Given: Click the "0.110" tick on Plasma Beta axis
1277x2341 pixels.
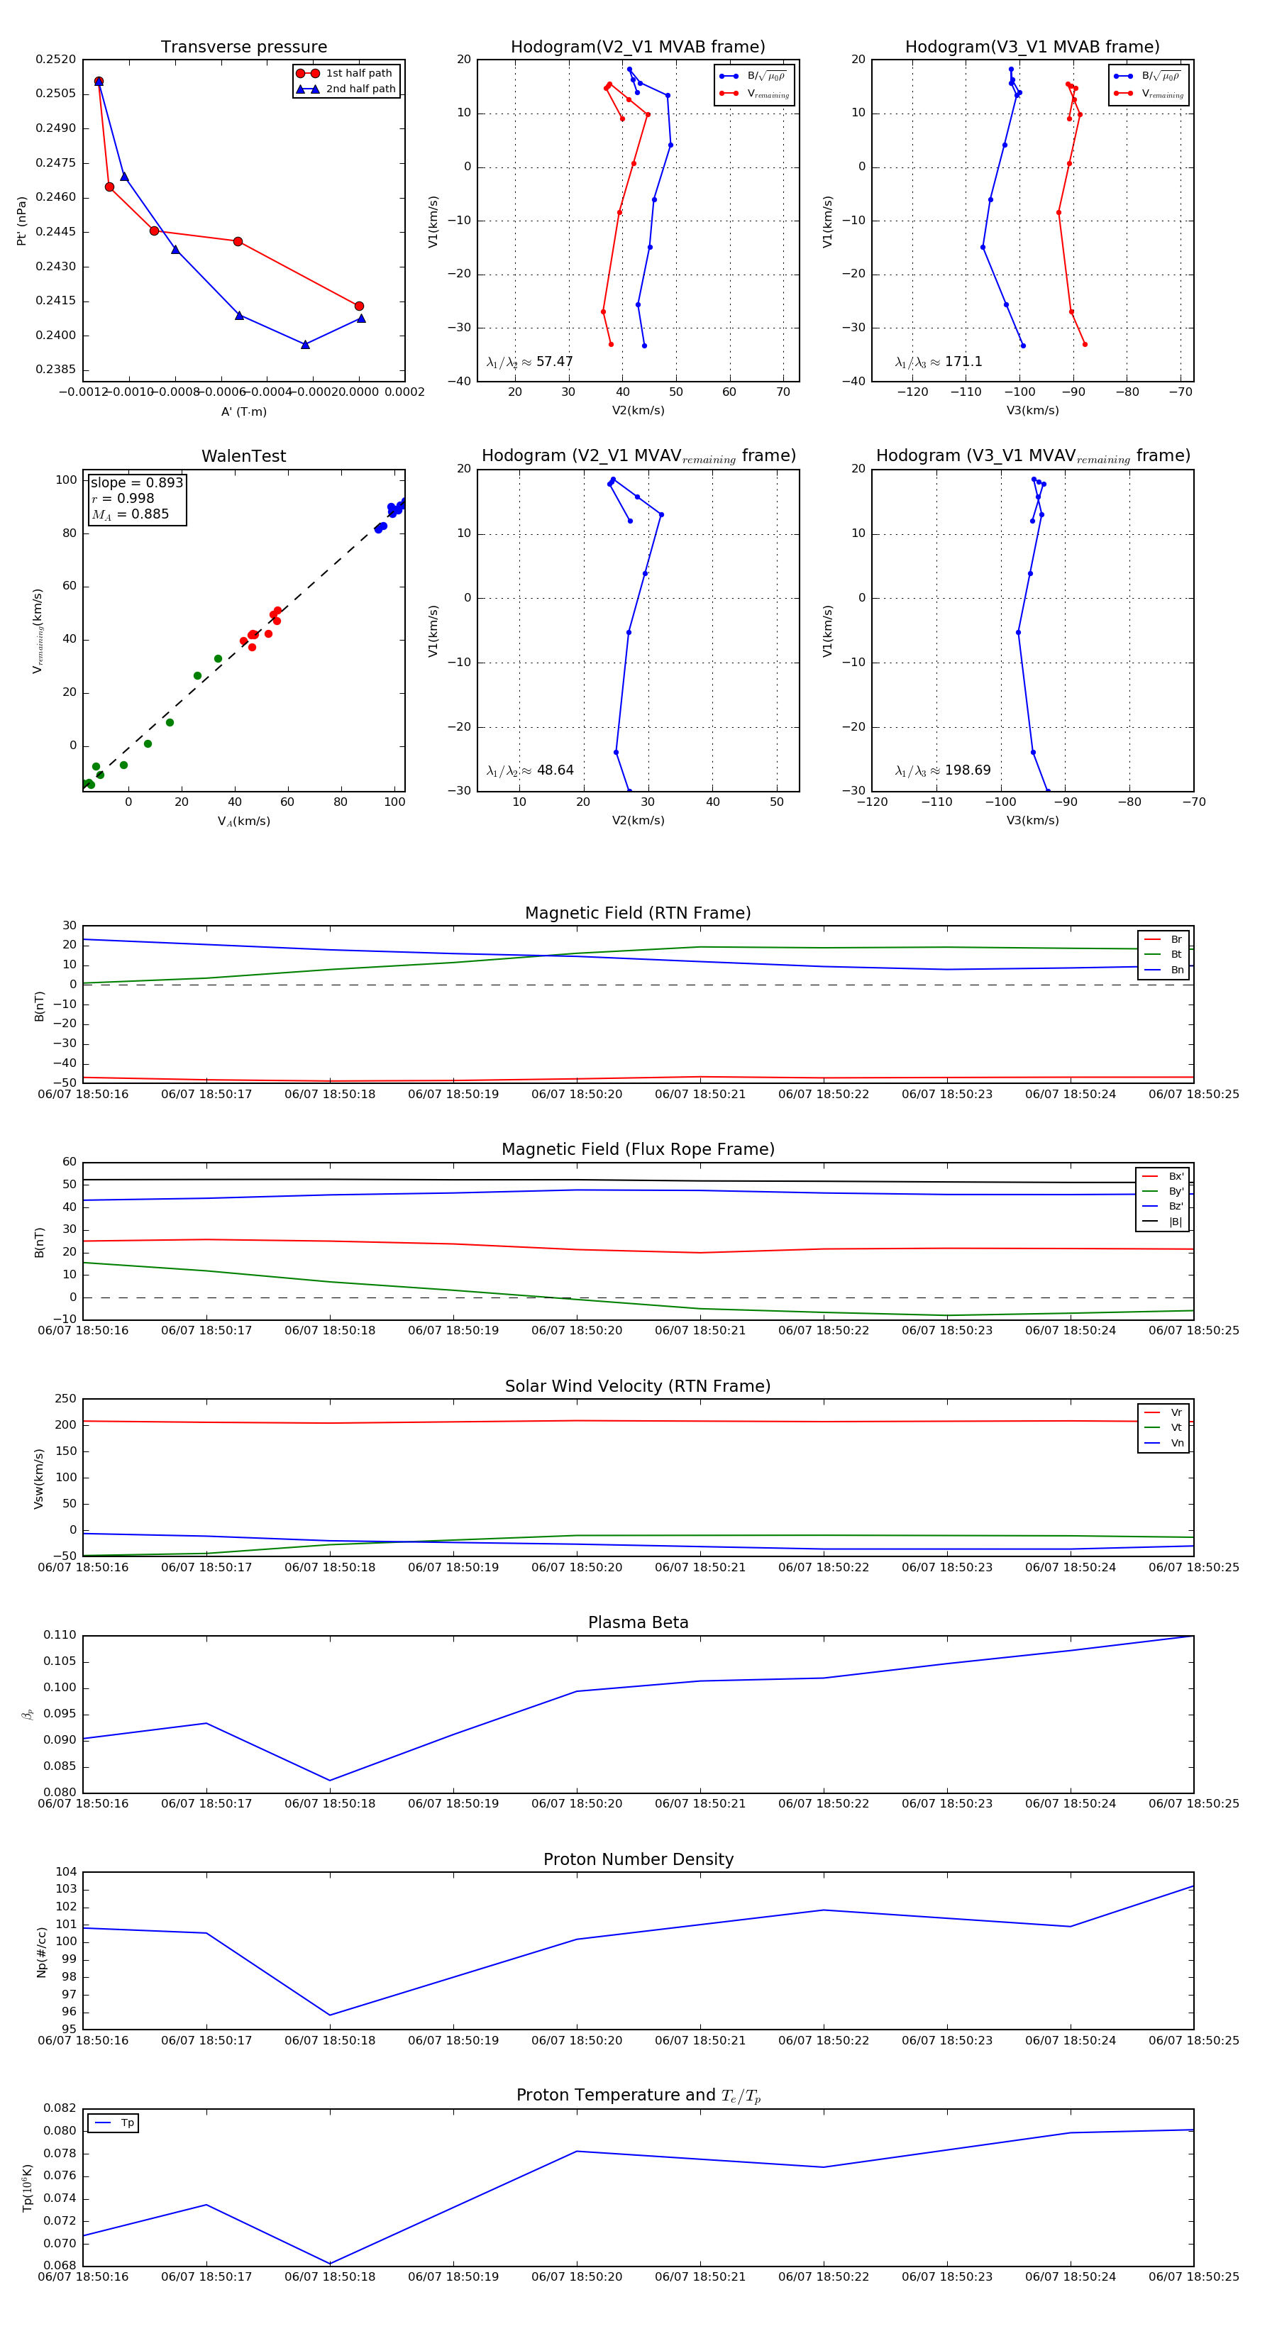Looking at the screenshot, I should pyautogui.click(x=60, y=1636).
